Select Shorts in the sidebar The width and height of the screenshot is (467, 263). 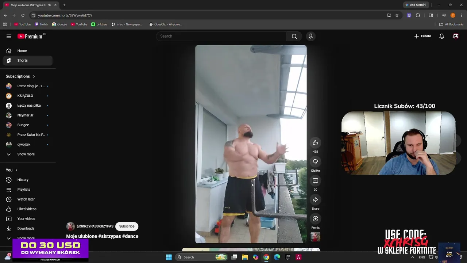click(x=28, y=61)
